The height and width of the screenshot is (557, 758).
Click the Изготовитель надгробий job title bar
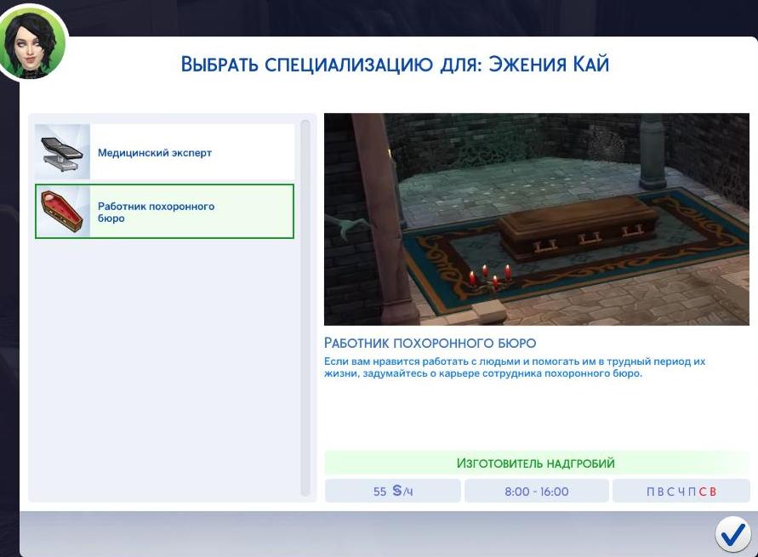pos(537,463)
